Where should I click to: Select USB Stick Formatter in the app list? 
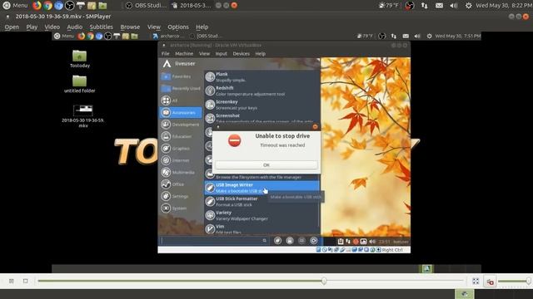tap(262, 201)
